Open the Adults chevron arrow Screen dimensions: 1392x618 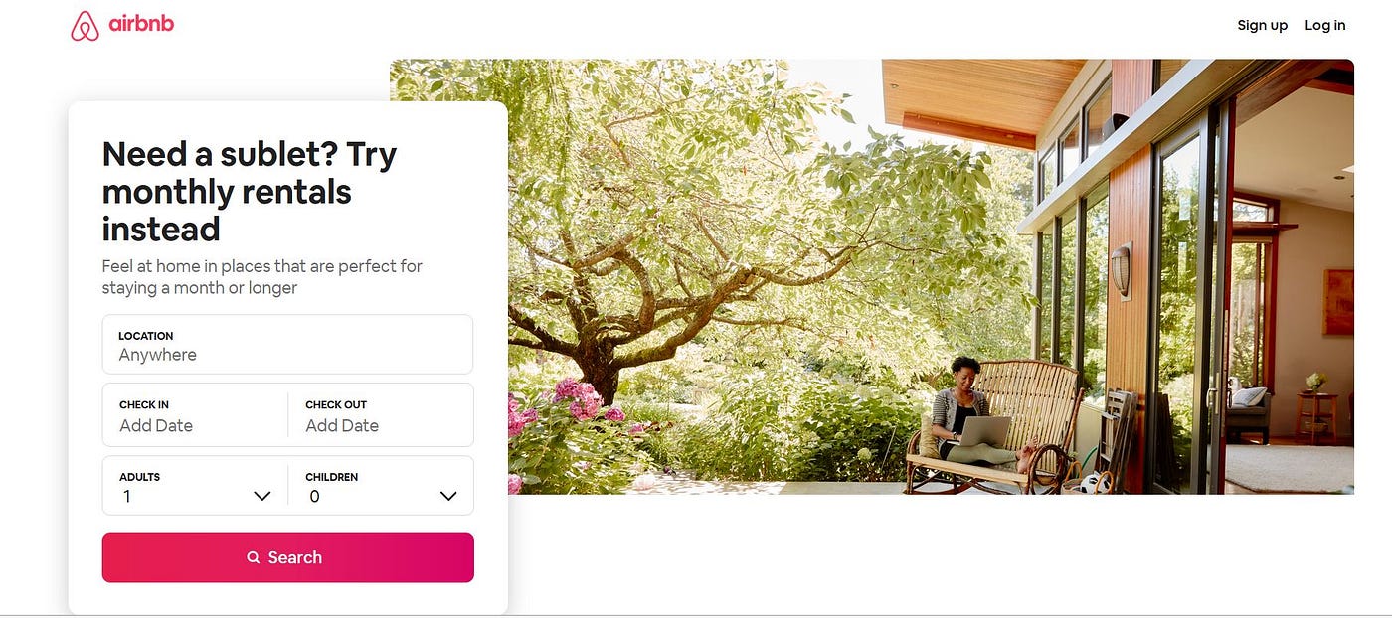[262, 496]
